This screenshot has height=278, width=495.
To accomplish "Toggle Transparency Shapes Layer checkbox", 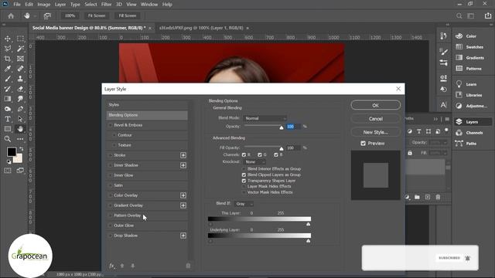I will (244, 181).
